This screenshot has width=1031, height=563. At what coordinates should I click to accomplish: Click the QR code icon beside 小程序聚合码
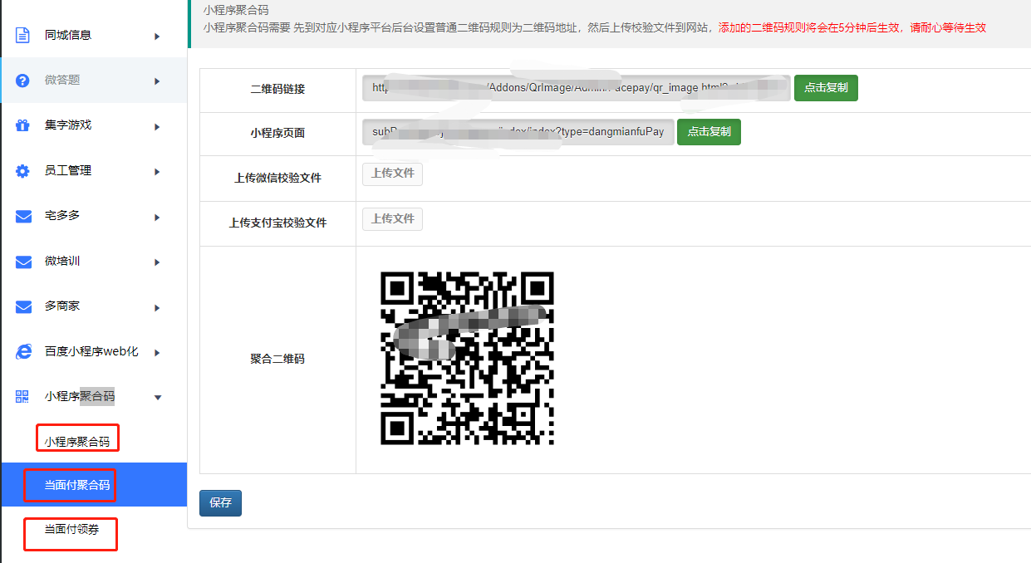click(23, 397)
